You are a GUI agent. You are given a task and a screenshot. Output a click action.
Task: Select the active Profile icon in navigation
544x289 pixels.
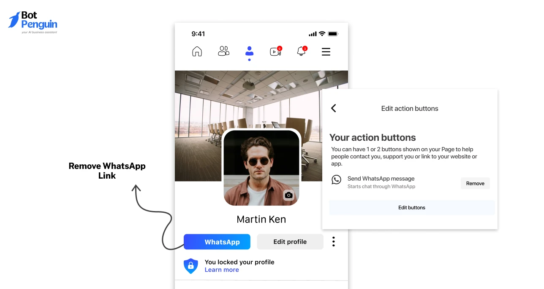tap(249, 51)
